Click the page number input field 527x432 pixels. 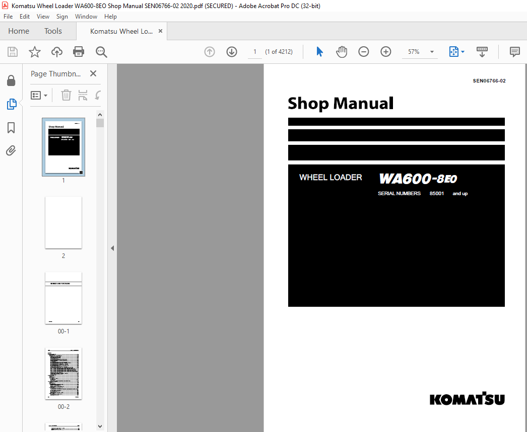coord(255,52)
